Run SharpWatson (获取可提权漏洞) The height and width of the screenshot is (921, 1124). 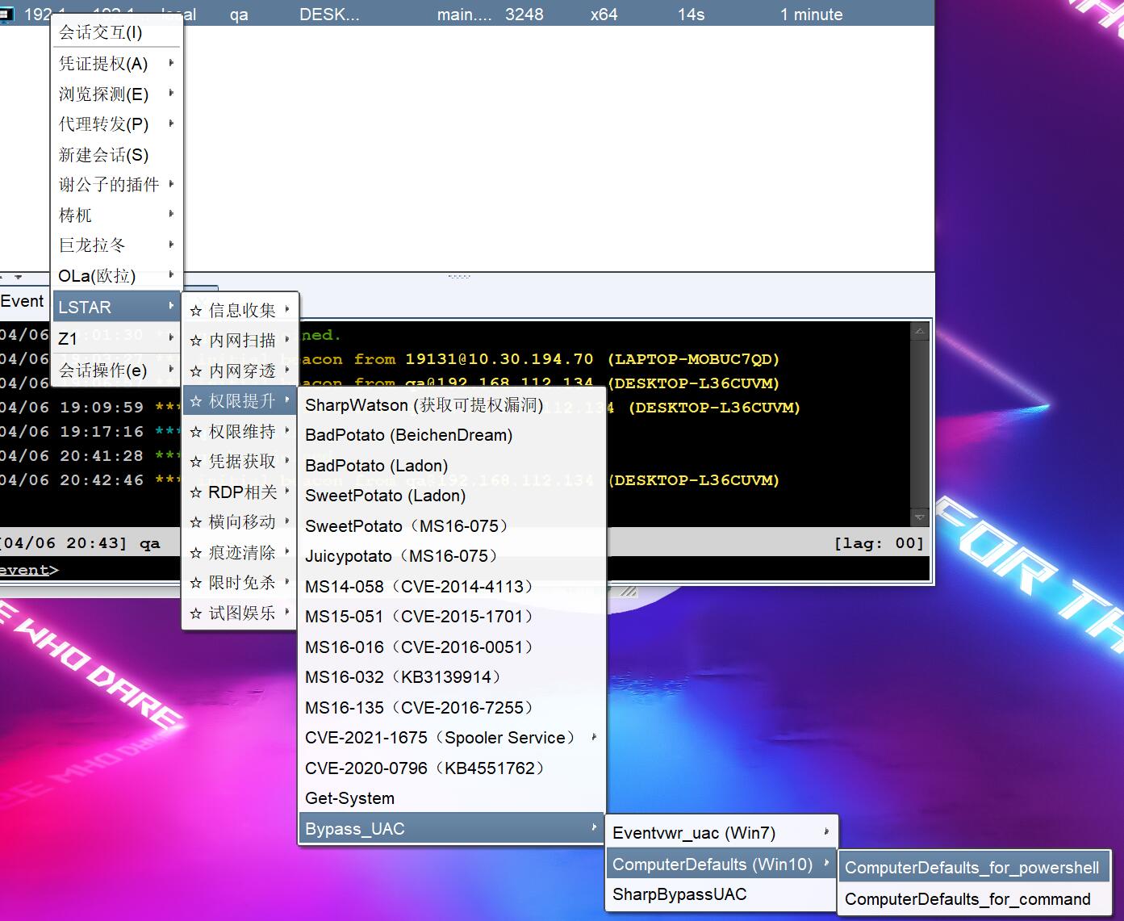[452, 404]
